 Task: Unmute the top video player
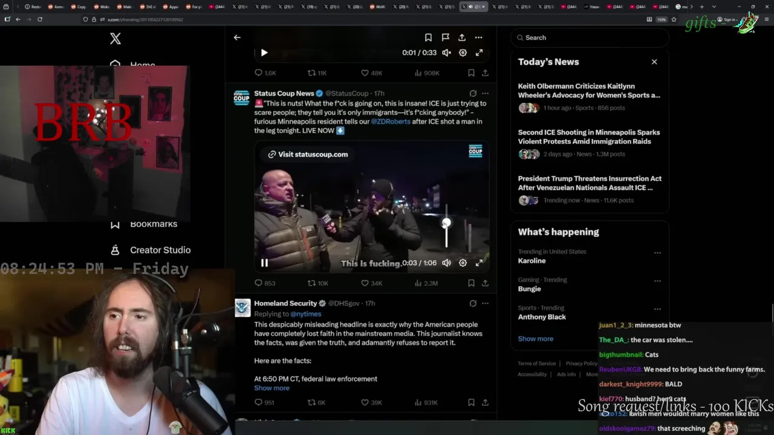pyautogui.click(x=446, y=53)
